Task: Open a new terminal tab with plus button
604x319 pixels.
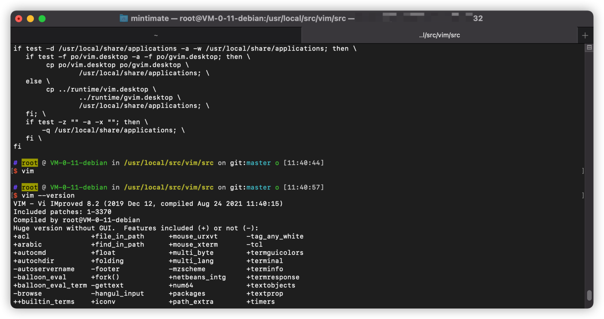Action: [x=585, y=35]
